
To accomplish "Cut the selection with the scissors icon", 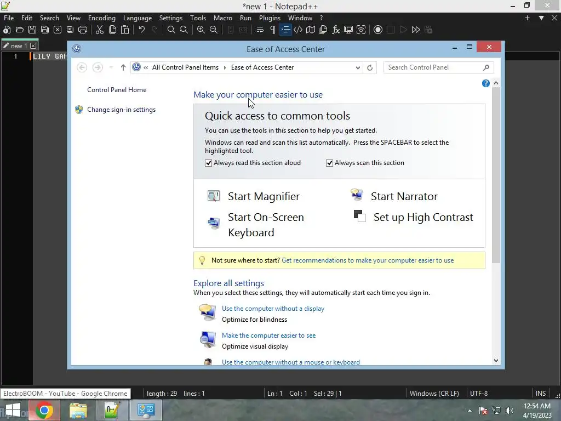I will point(100,30).
